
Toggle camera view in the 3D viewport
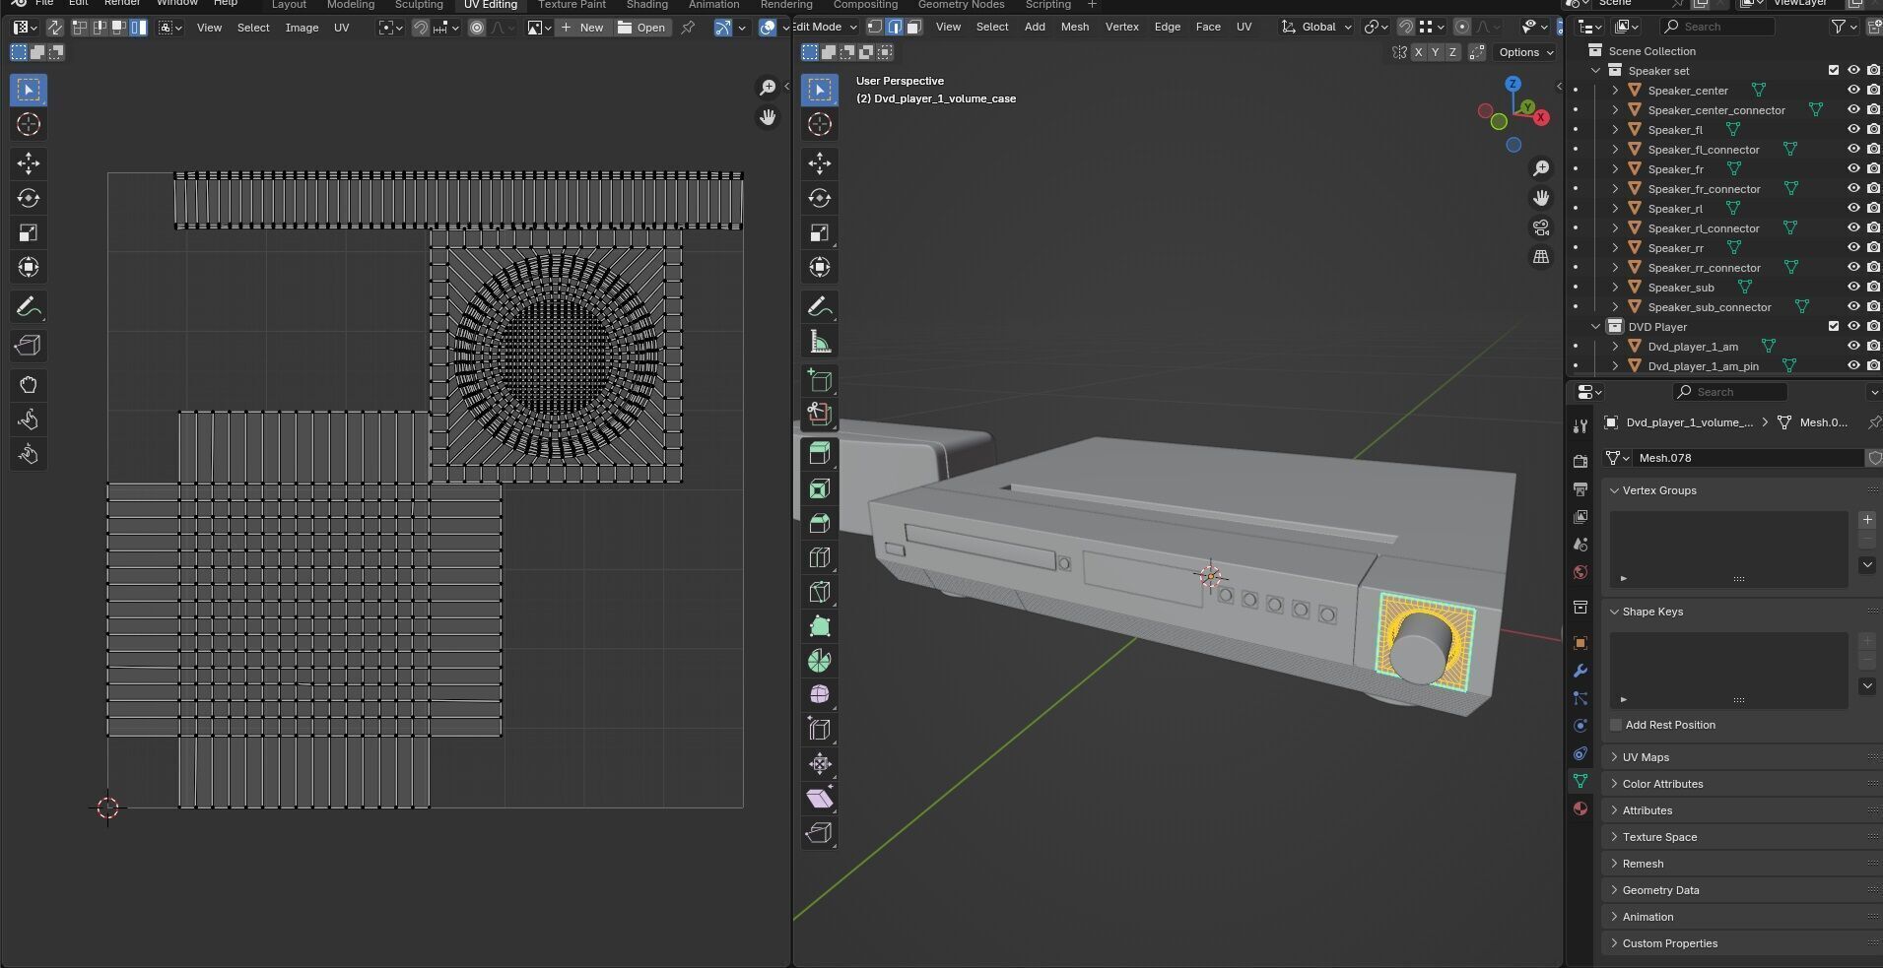(x=1541, y=227)
